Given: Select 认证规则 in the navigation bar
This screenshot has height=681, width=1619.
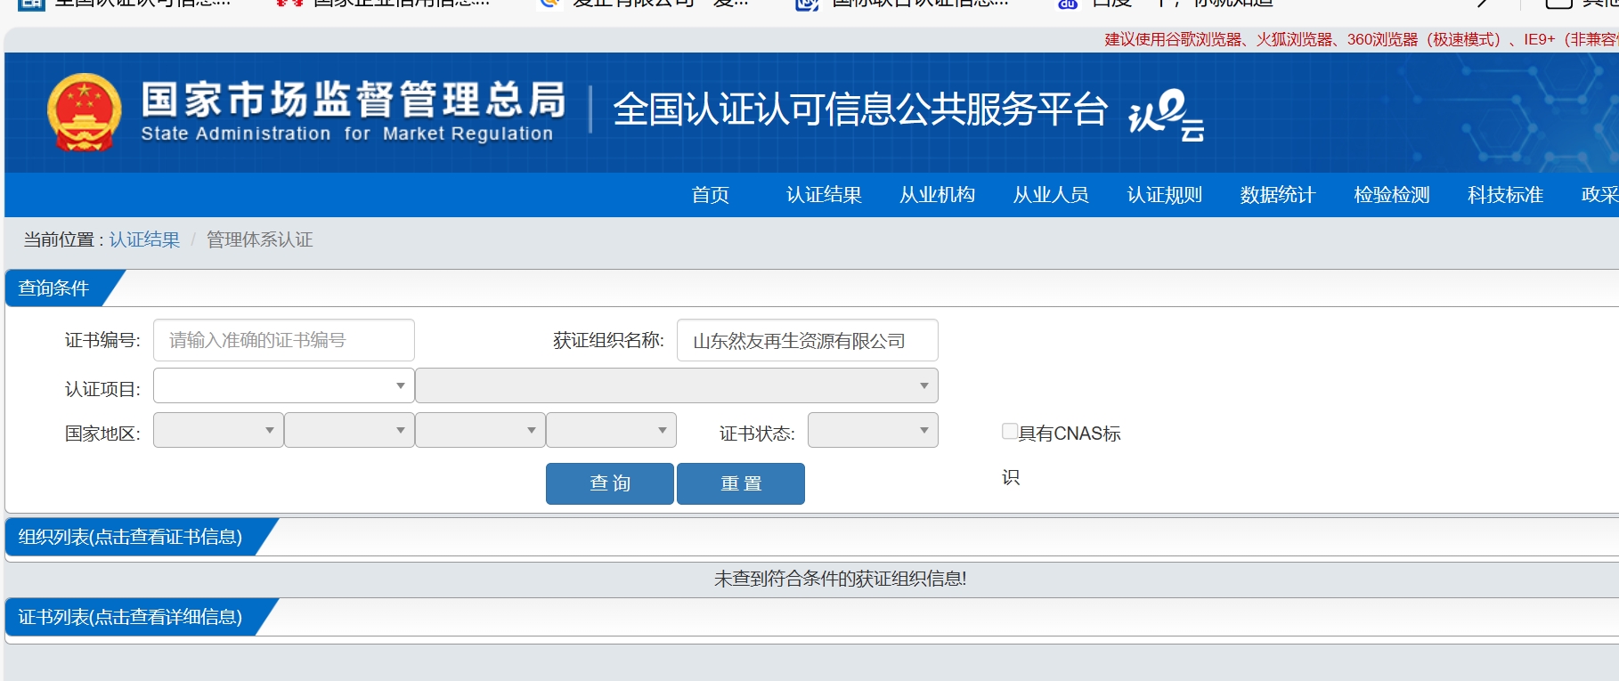Looking at the screenshot, I should [x=1164, y=195].
